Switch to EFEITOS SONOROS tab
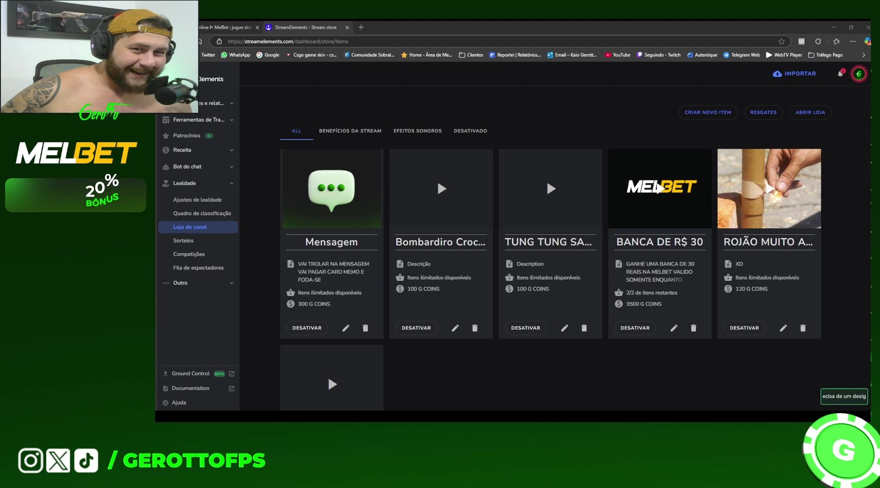Image resolution: width=880 pixels, height=488 pixels. pyautogui.click(x=417, y=131)
